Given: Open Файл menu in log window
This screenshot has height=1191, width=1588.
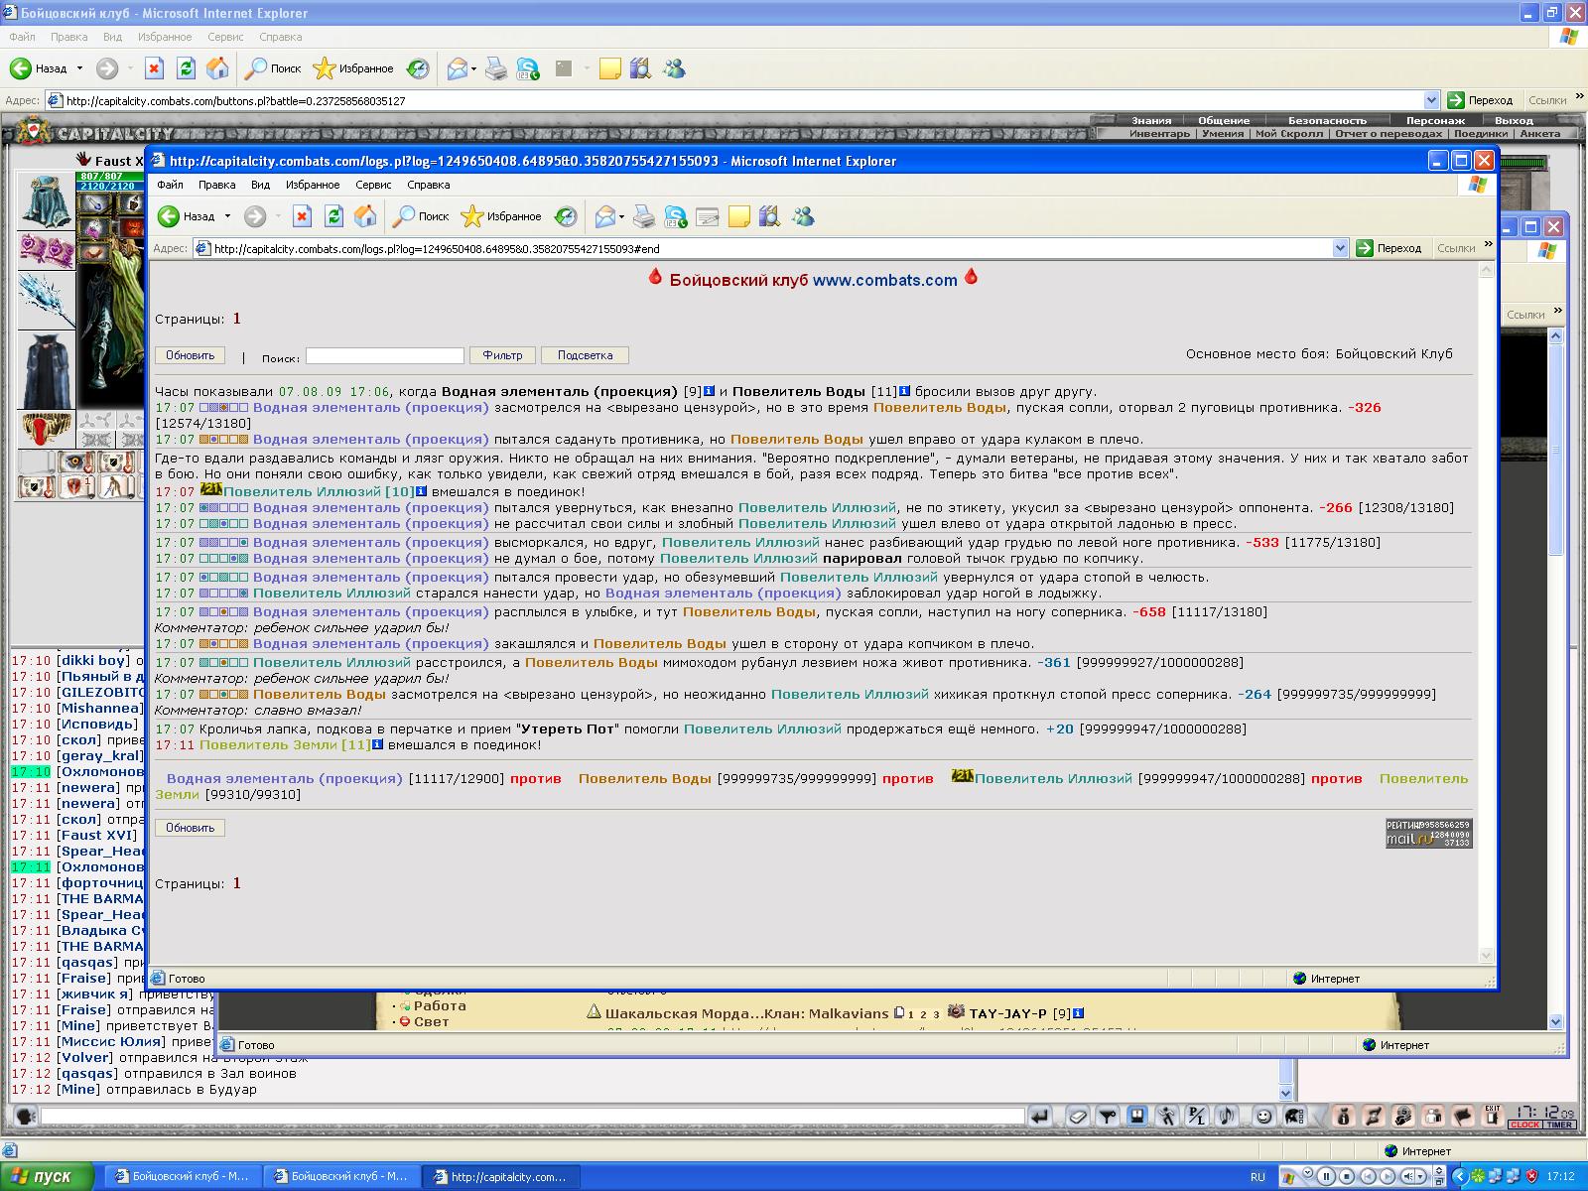Looking at the screenshot, I should 170,185.
